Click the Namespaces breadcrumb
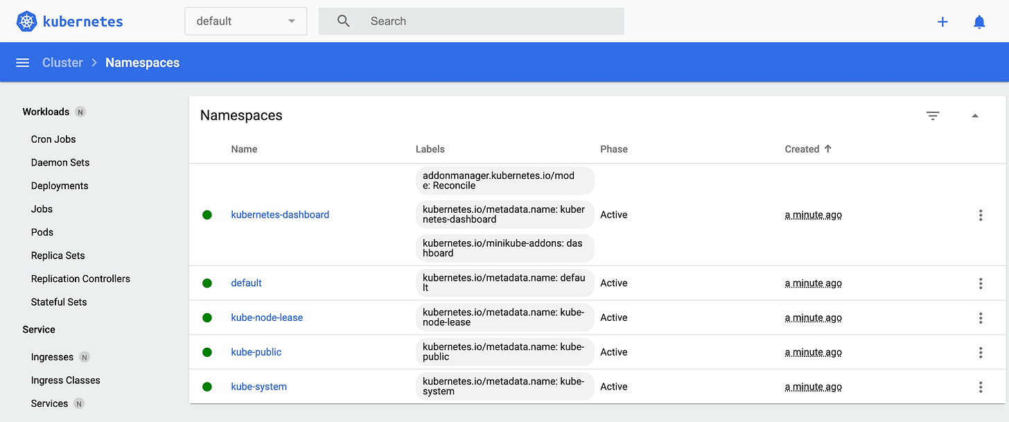The width and height of the screenshot is (1009, 422). coord(142,62)
